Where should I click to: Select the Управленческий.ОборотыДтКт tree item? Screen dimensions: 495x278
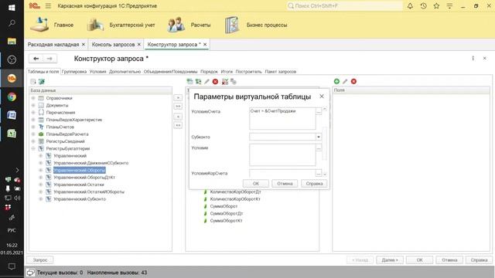click(x=84, y=178)
